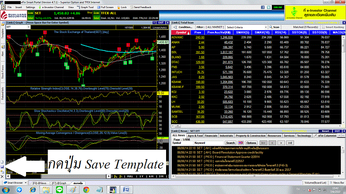Click the new blank page icon in left sidebar
The width and height of the screenshot is (346, 194).
tap(2, 162)
